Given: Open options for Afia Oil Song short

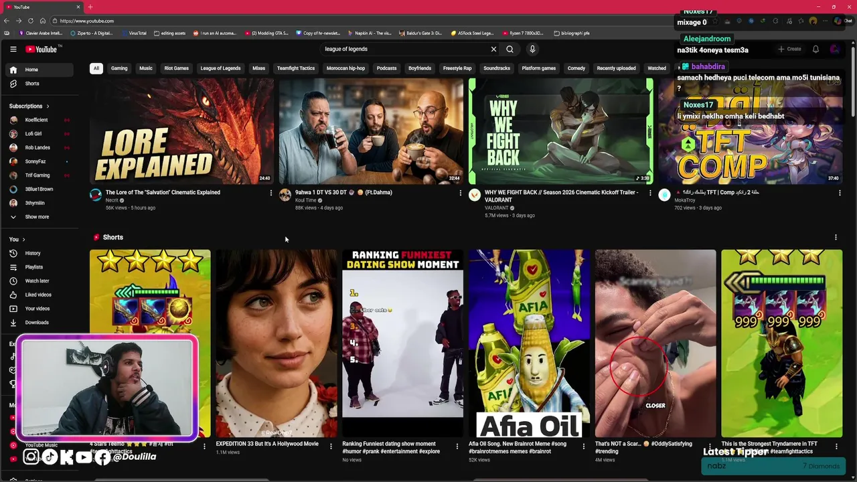Looking at the screenshot, I should coord(583,446).
